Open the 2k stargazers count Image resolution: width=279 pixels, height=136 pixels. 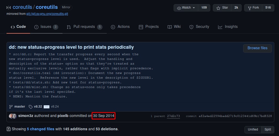[x=236, y=8]
